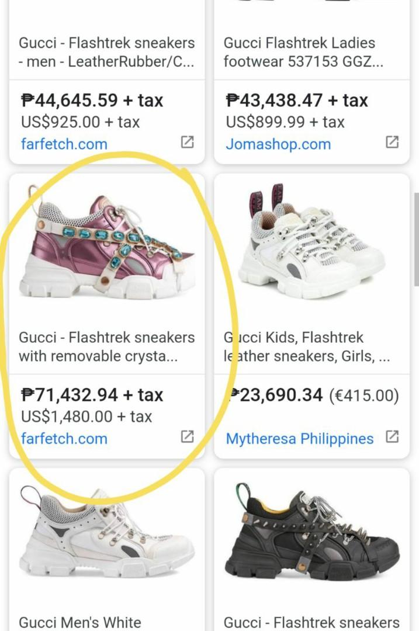The width and height of the screenshot is (419, 631).
Task: Open external link icon beside Jomashop.com
Action: (392, 142)
